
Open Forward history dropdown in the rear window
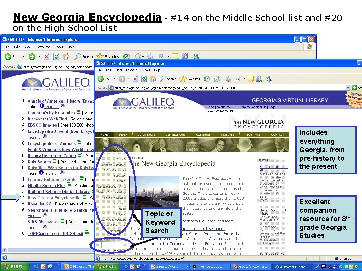pos(39,56)
